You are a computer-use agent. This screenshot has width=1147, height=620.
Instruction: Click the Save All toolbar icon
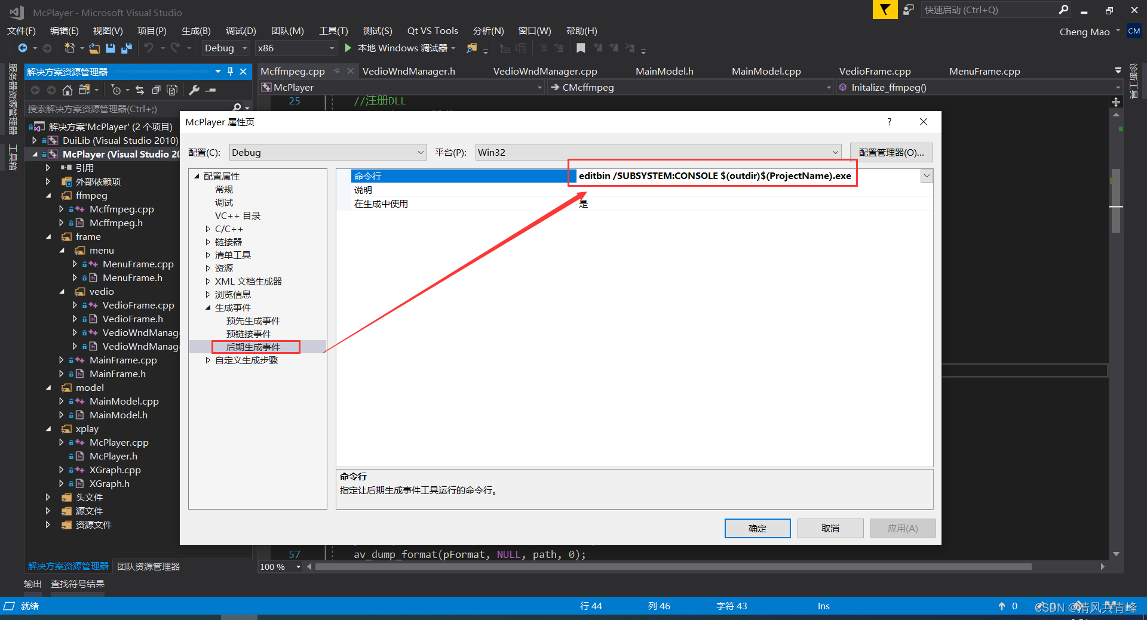(x=126, y=48)
